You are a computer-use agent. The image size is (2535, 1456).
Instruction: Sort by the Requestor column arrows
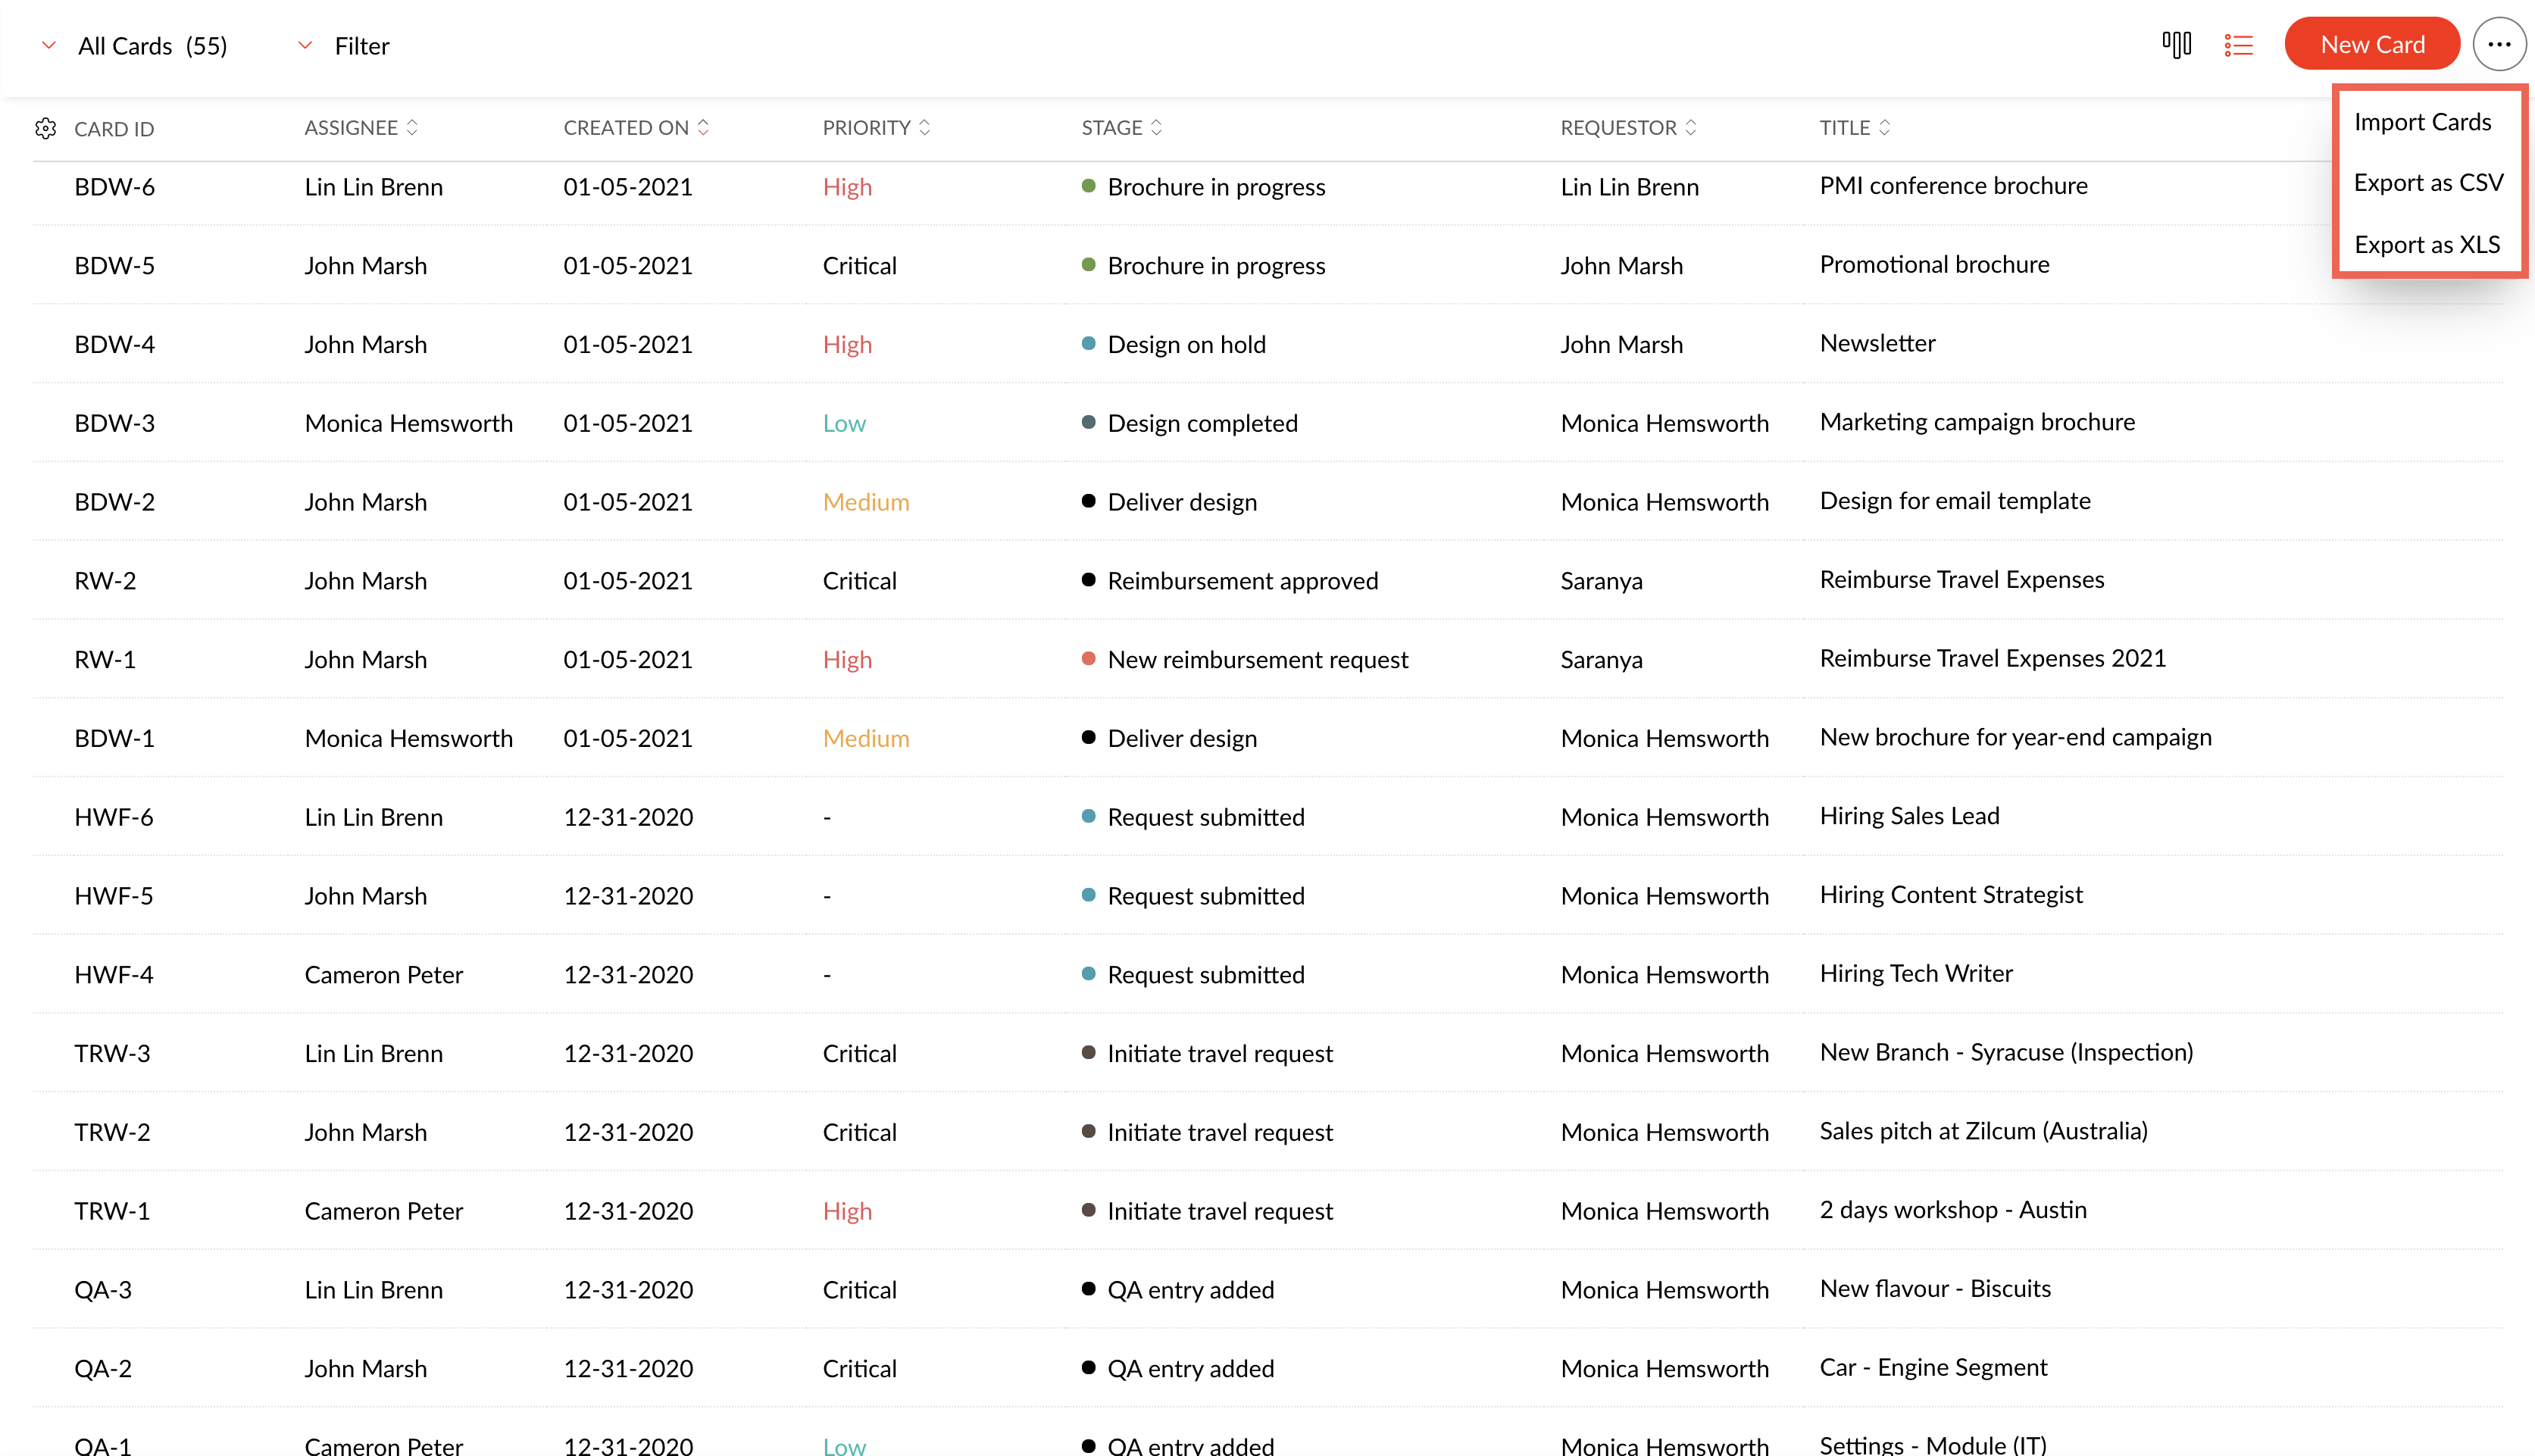click(x=1690, y=127)
